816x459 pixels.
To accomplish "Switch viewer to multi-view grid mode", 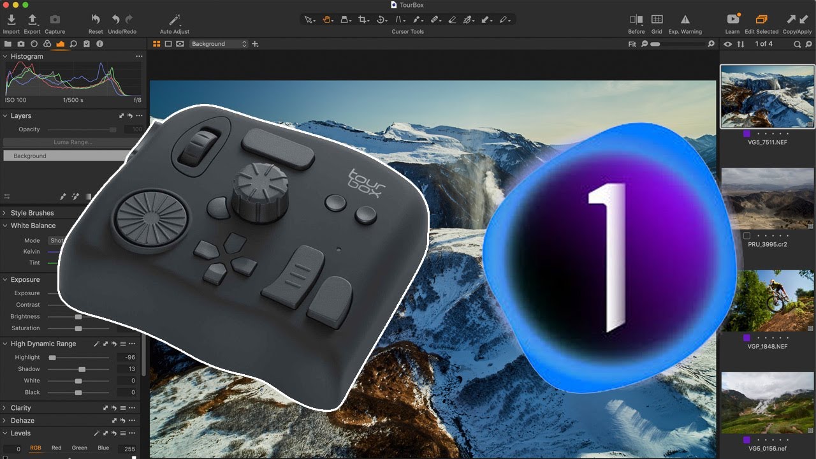I will [x=157, y=44].
